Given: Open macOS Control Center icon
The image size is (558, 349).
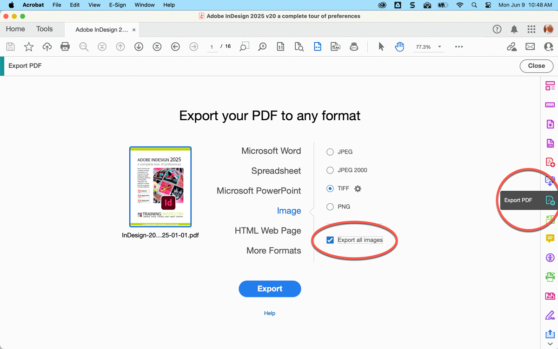Looking at the screenshot, I should [x=488, y=5].
